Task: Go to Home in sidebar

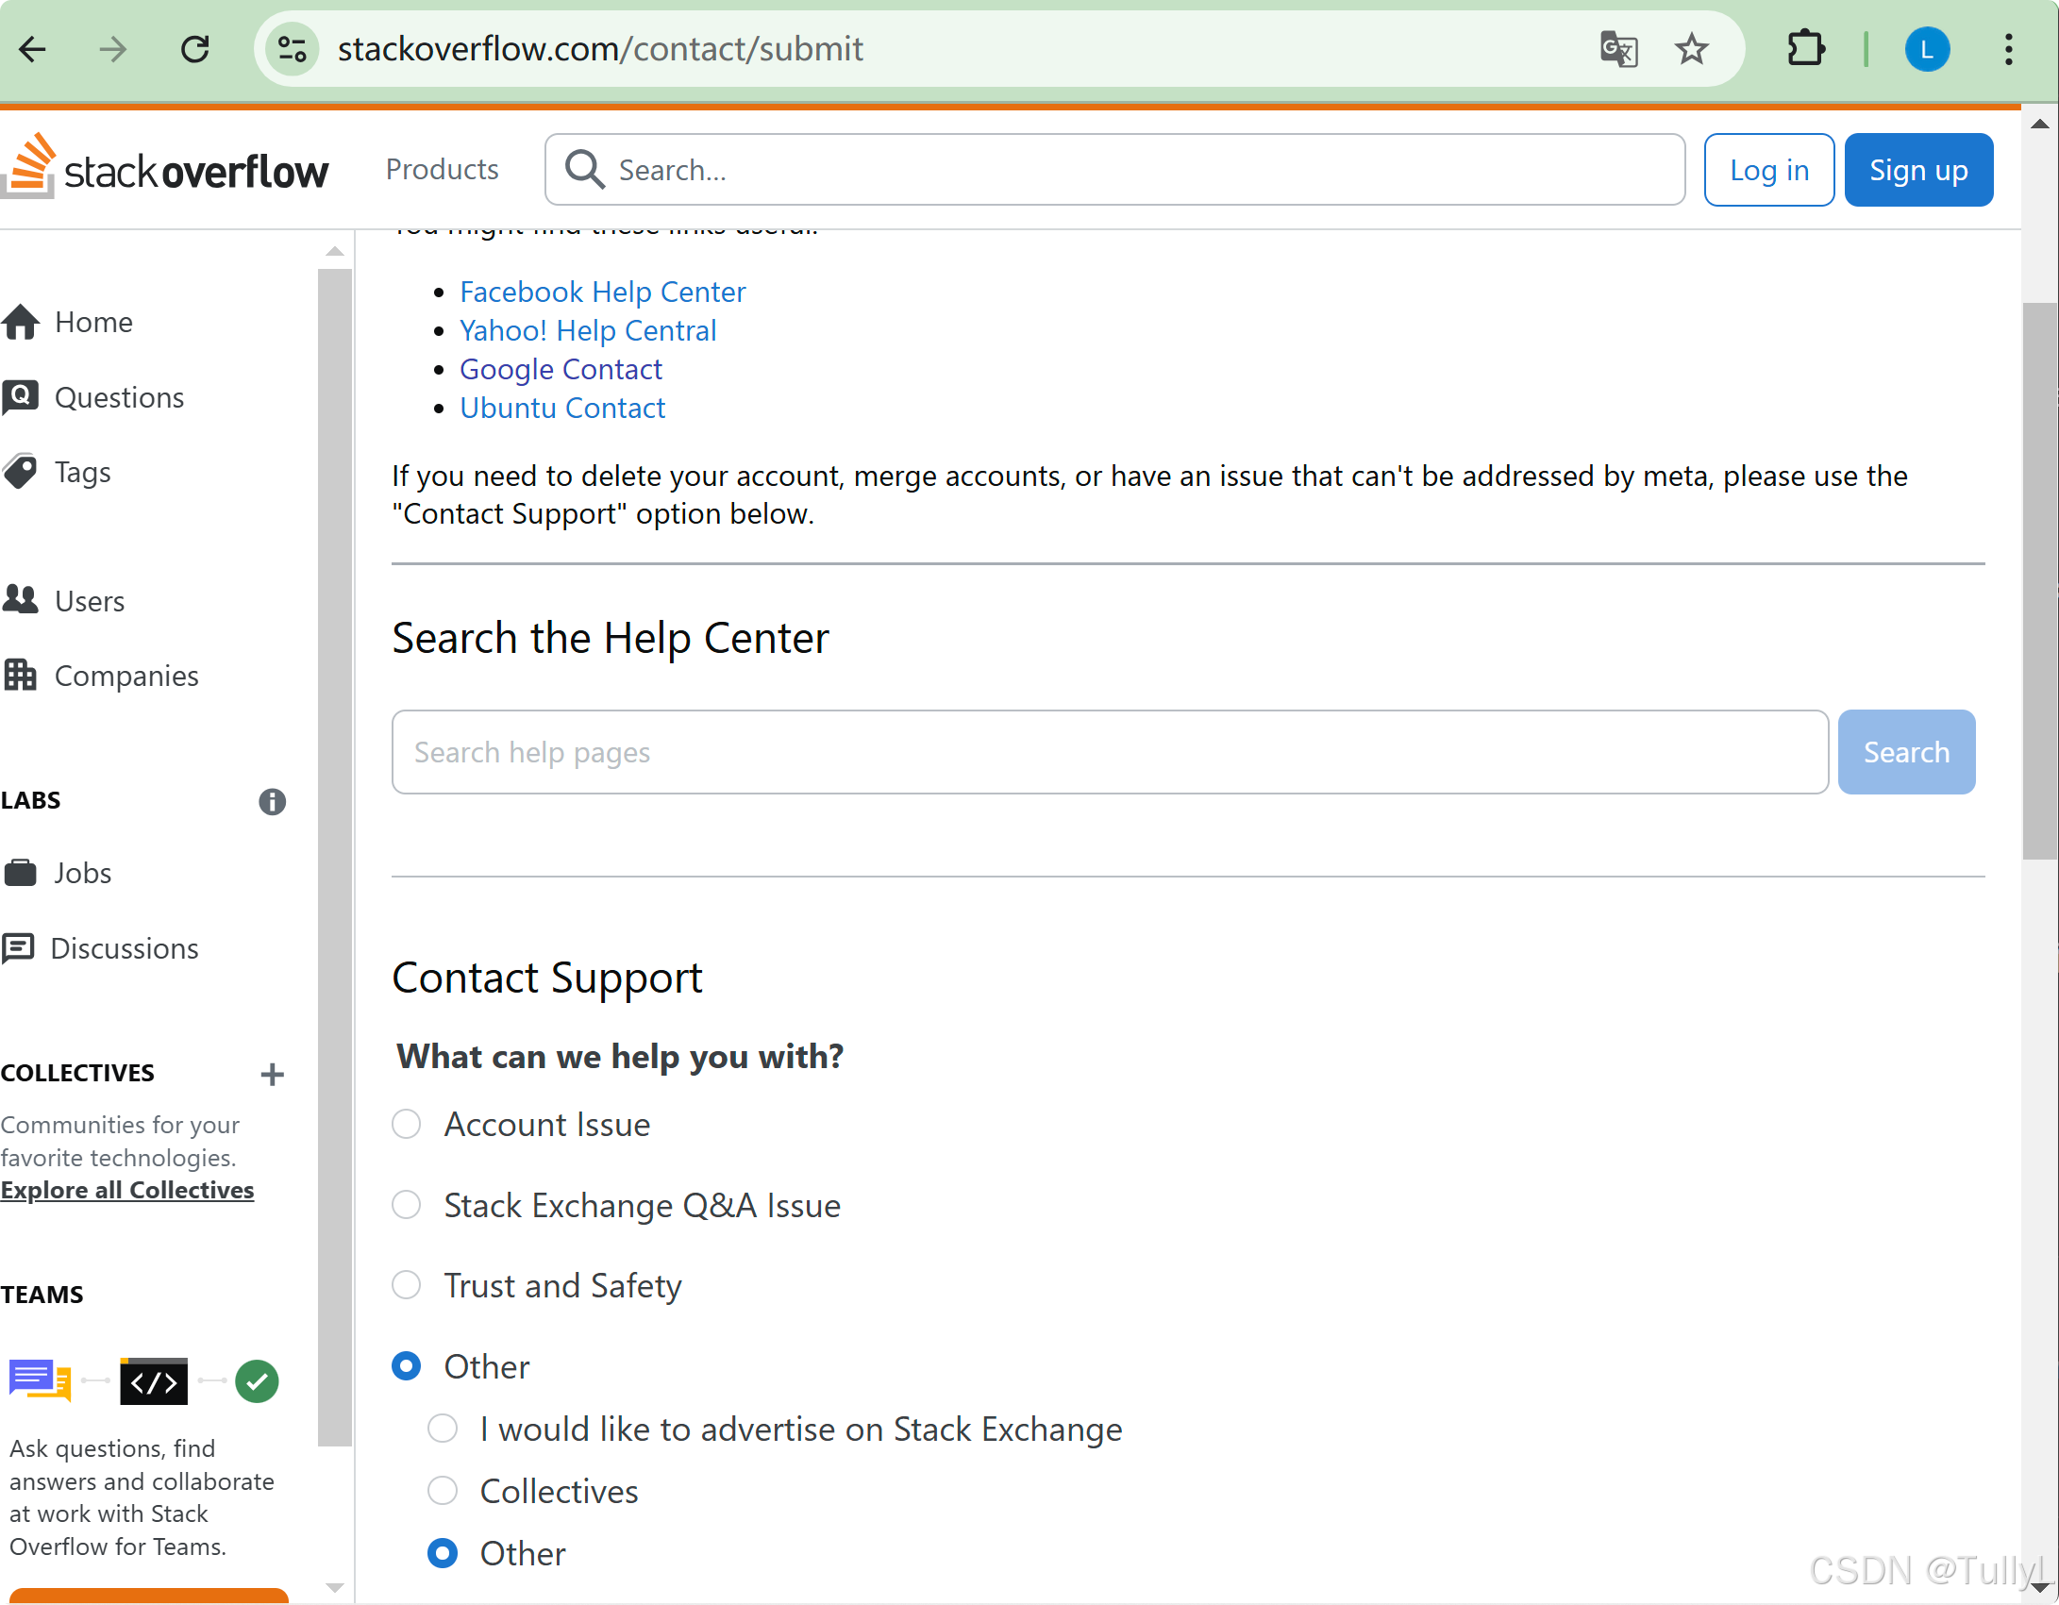Action: [93, 322]
